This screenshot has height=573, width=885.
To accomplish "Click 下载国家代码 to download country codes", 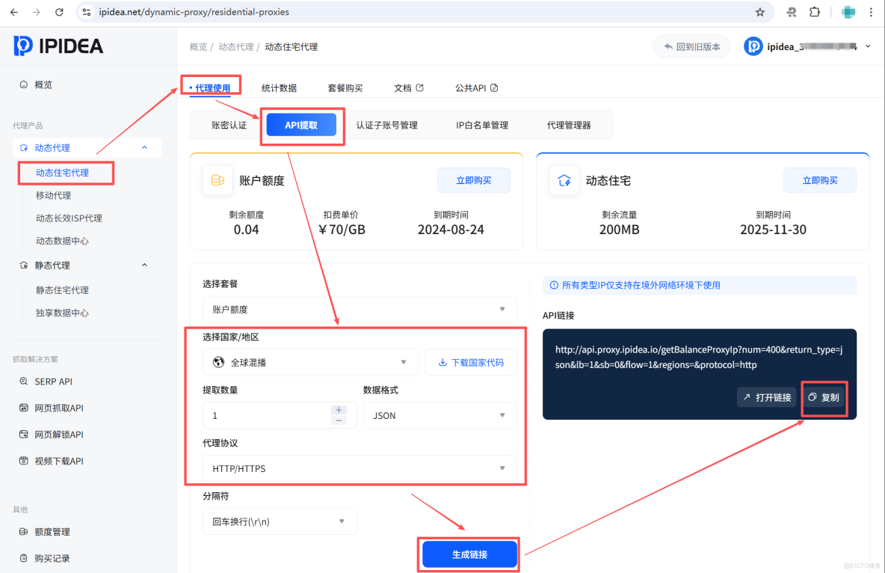I will [x=471, y=362].
